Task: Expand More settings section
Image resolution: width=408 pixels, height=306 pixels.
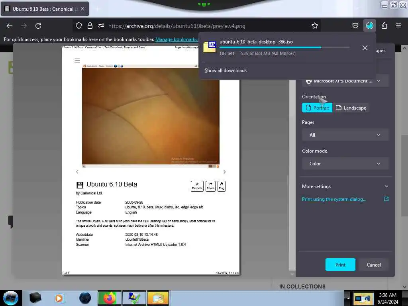Action: 345,186
